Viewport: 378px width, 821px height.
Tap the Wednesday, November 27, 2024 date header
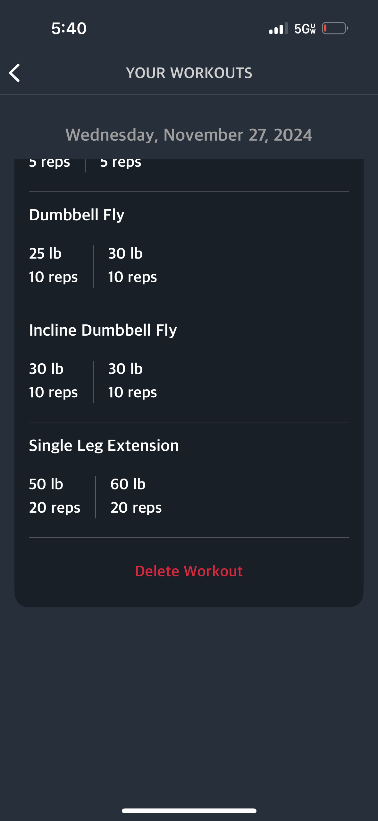click(x=189, y=135)
